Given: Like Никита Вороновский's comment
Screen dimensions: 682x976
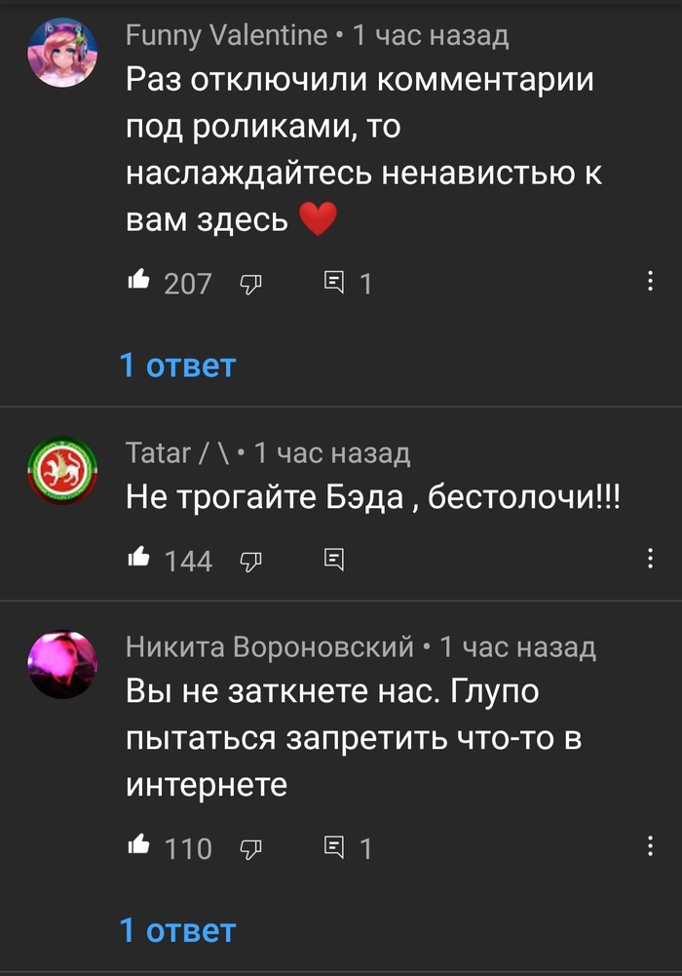Looking at the screenshot, I should point(138,845).
